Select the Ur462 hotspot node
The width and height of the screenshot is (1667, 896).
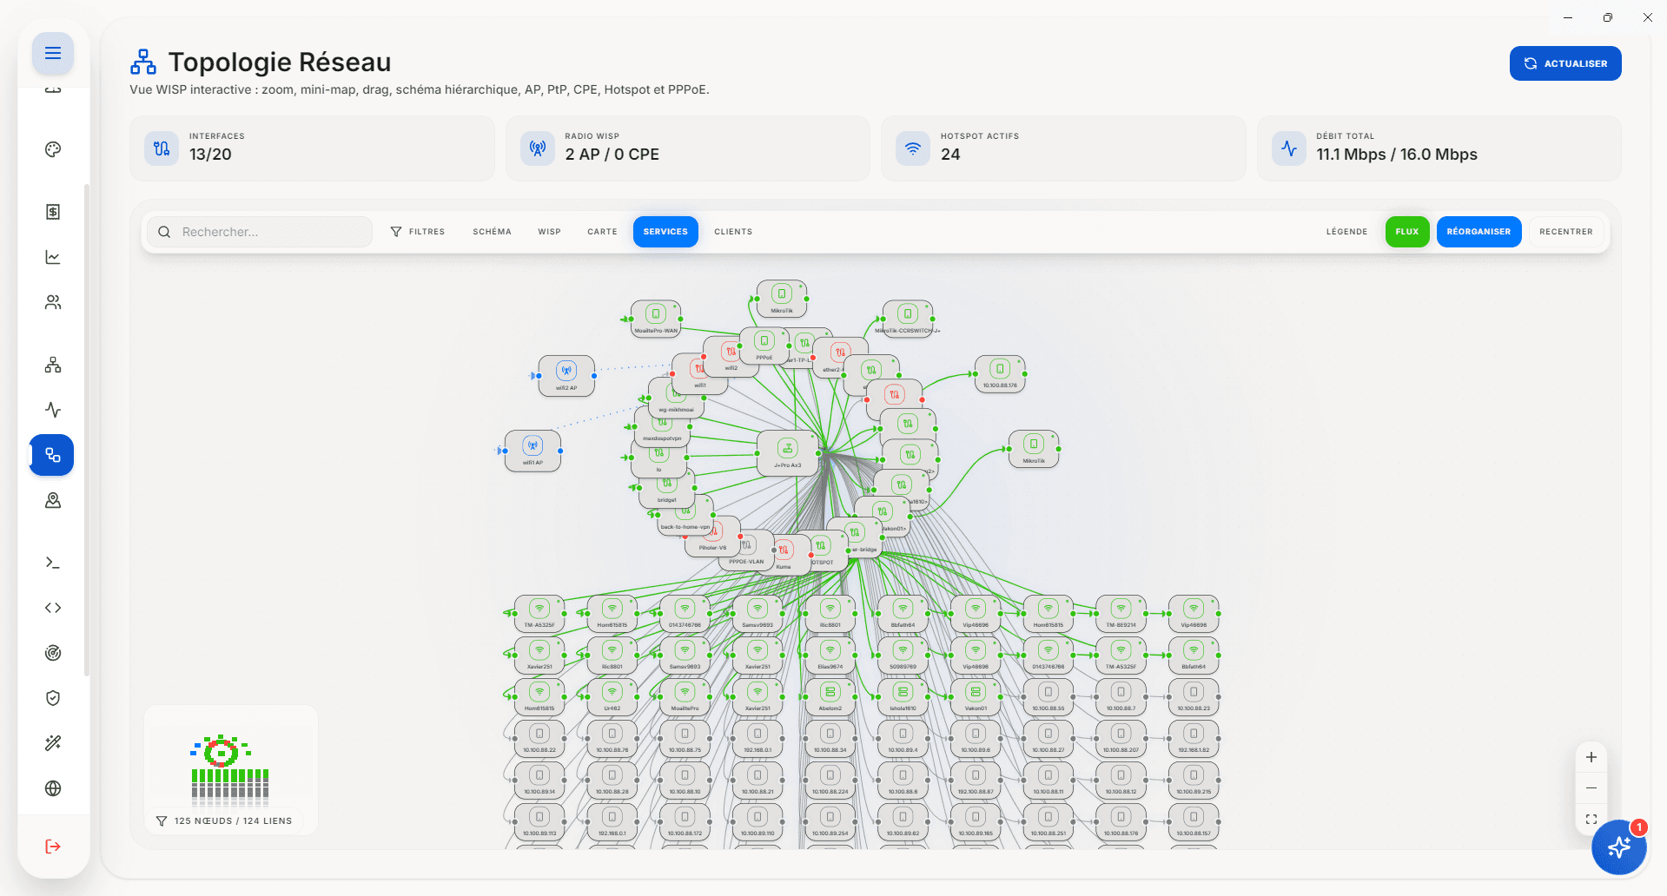point(612,697)
